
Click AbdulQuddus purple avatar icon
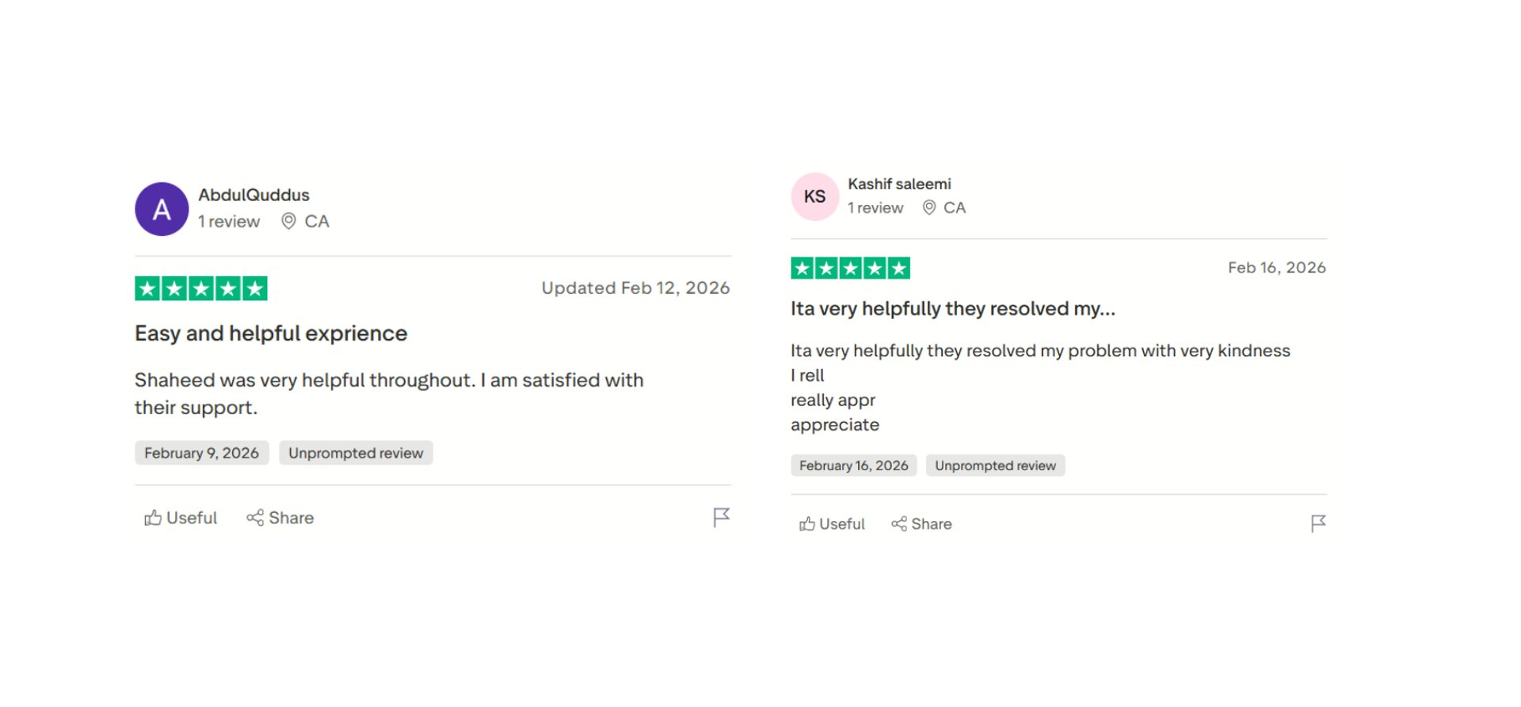coord(162,209)
